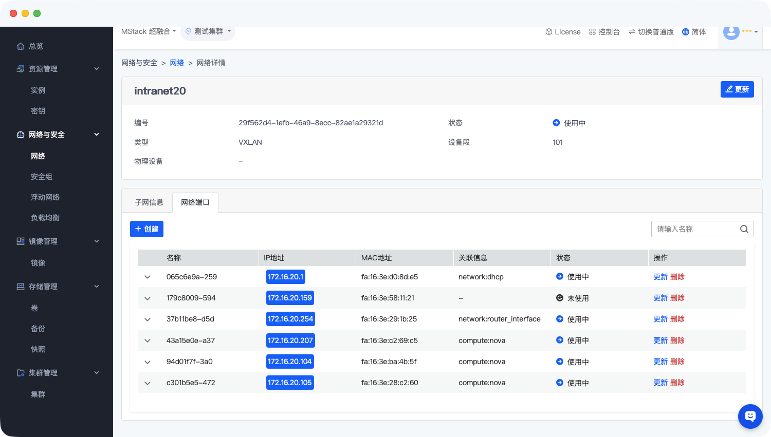This screenshot has width=771, height=437.
Task: Expand row 43a15e0e-a37 details
Action: point(148,340)
